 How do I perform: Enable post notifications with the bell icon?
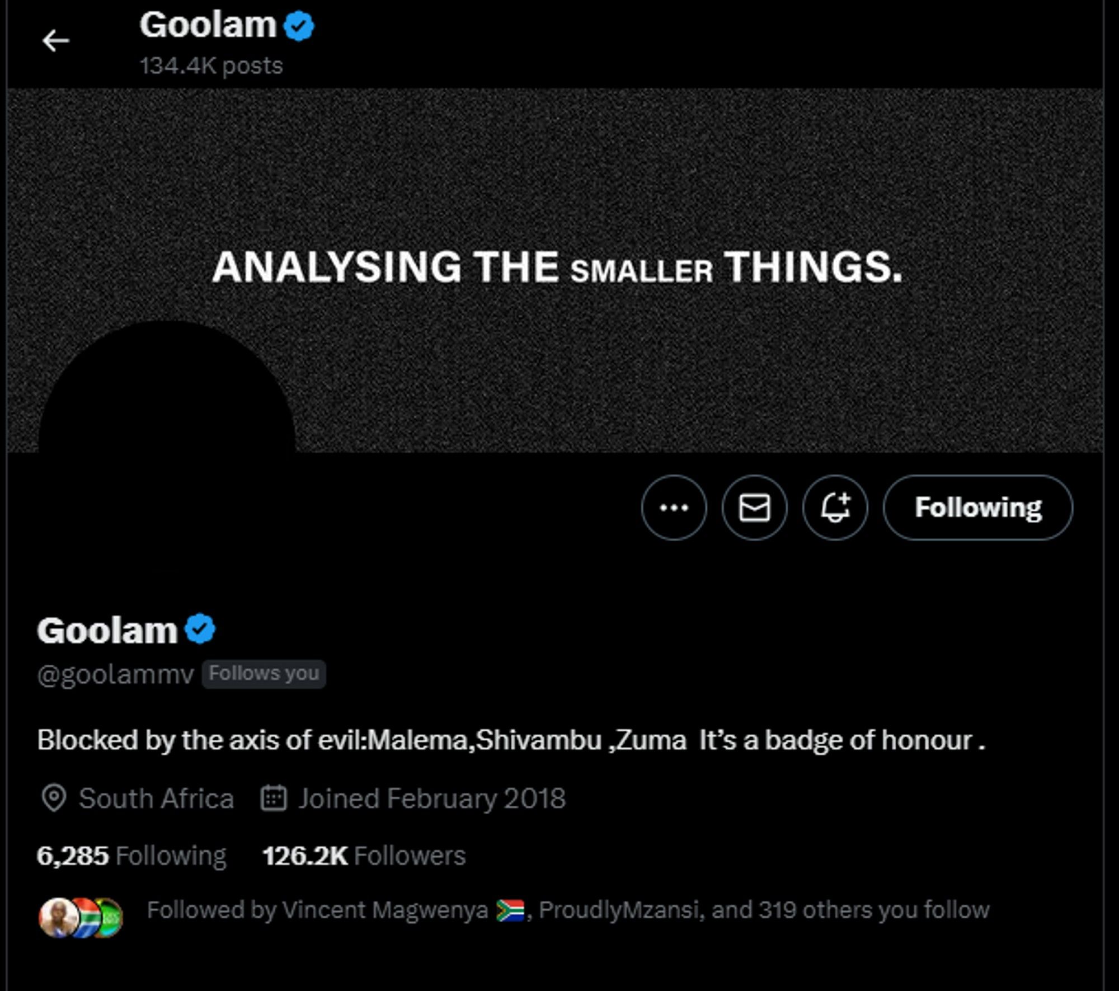[x=834, y=507]
